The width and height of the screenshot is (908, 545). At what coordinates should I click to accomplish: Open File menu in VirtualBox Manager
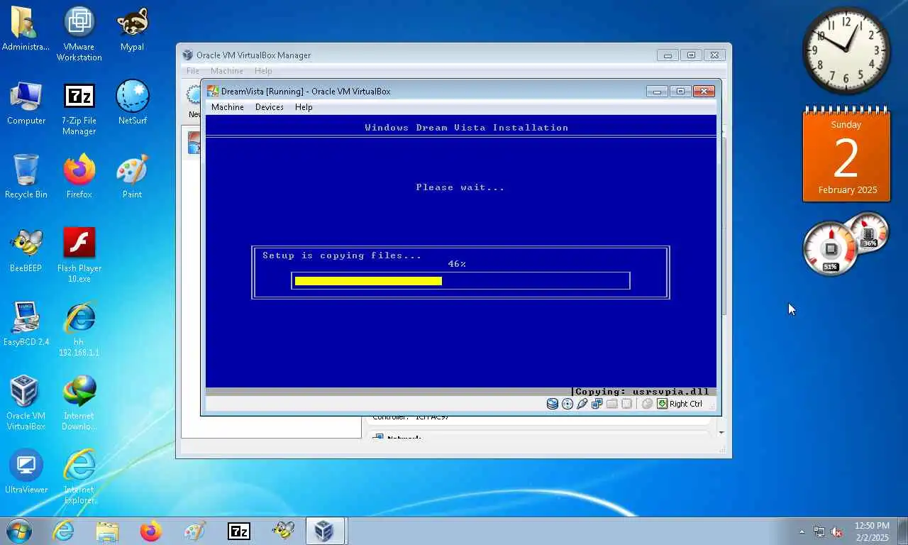(192, 71)
